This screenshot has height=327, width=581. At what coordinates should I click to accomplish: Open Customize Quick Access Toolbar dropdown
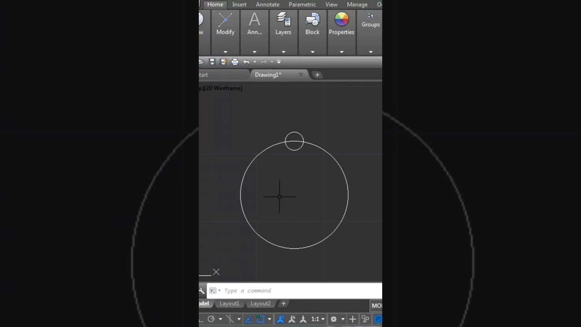click(279, 62)
